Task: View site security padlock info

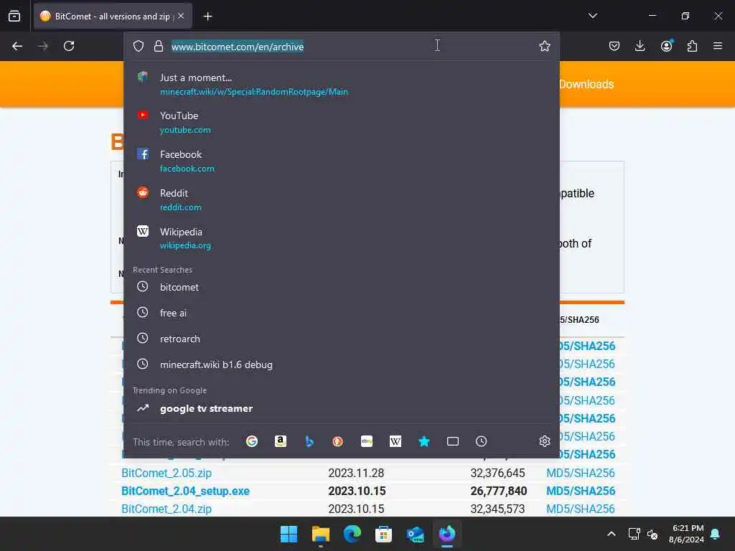Action: pos(159,46)
